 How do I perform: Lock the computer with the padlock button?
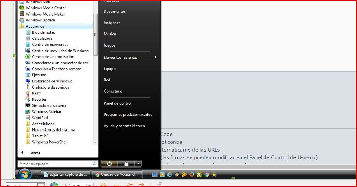(x=126, y=164)
